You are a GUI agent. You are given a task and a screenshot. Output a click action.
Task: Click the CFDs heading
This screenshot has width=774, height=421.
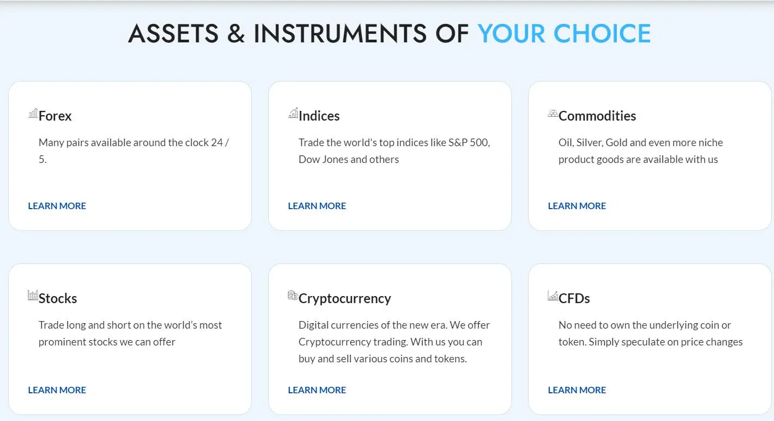coord(574,298)
